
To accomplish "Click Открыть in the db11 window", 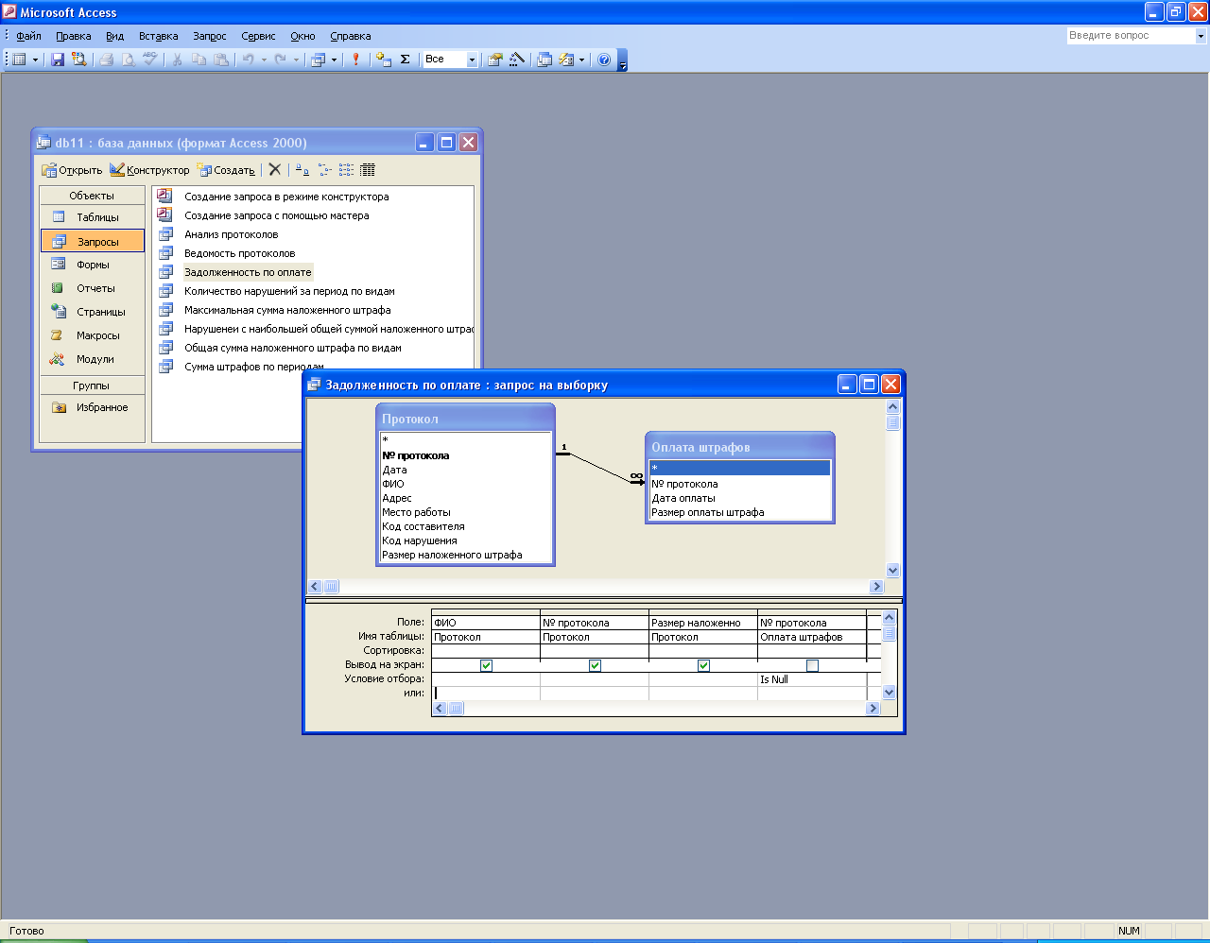I will 72,170.
